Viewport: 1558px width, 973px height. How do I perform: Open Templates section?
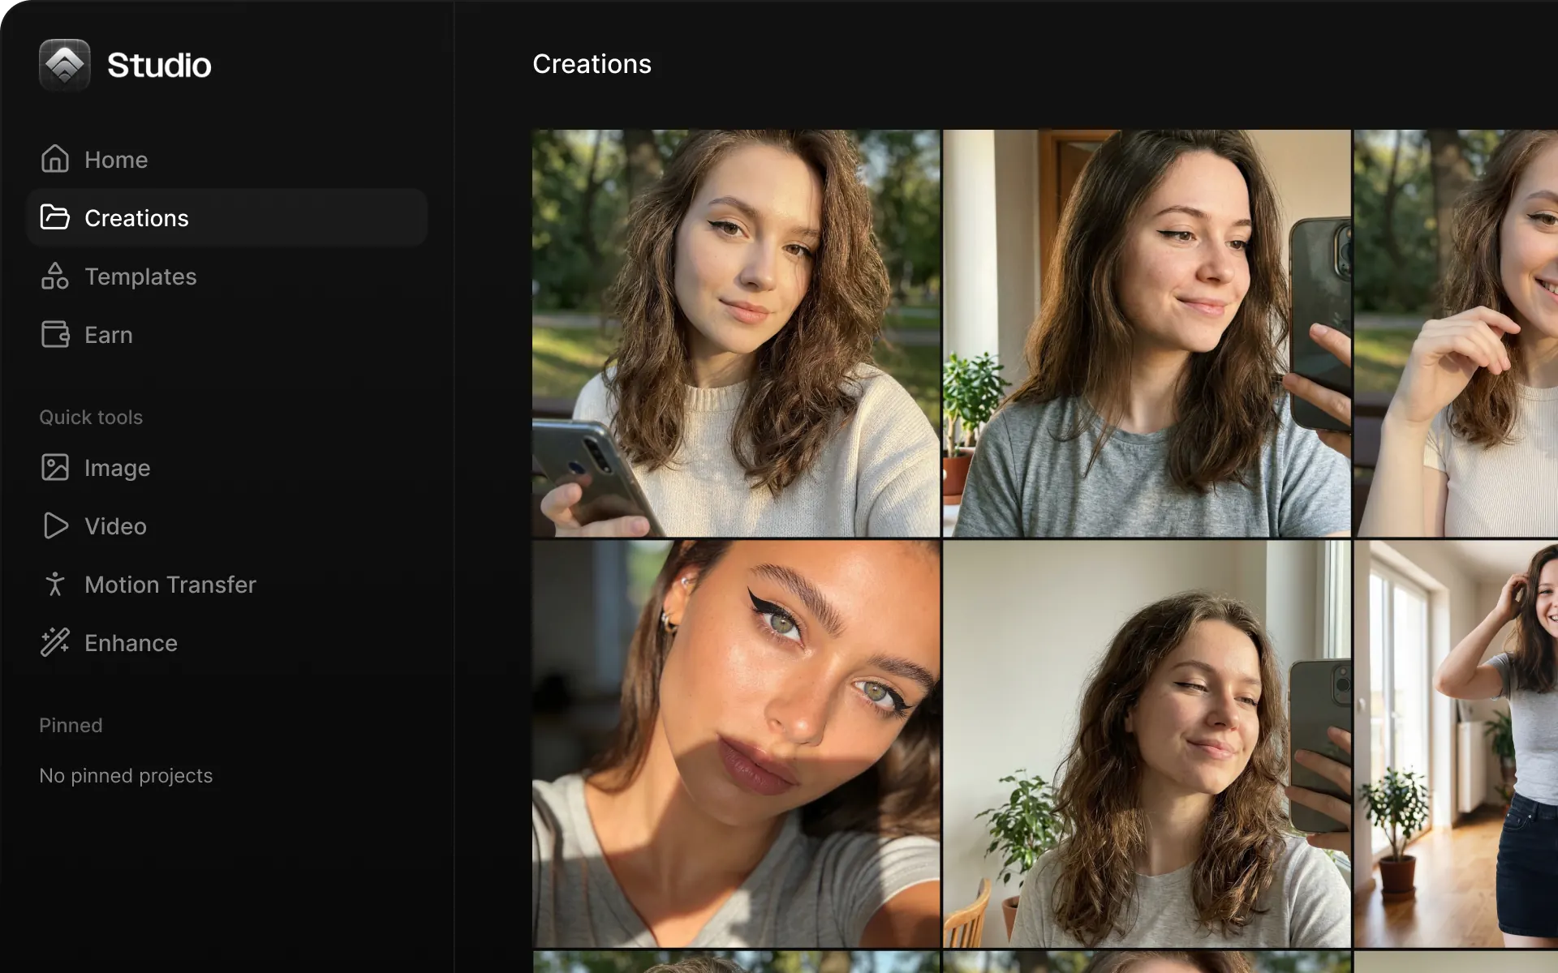click(x=226, y=276)
